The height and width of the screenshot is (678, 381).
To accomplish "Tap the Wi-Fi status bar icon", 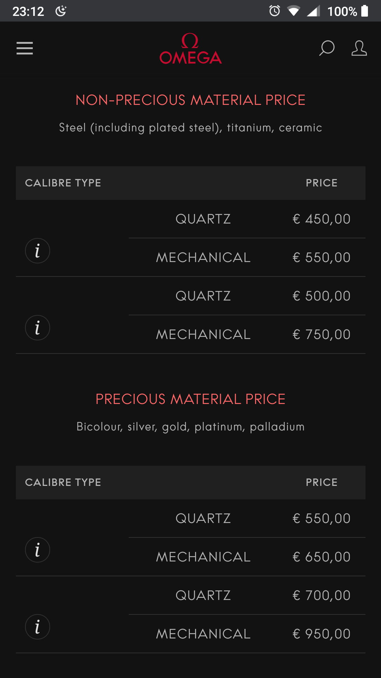I will 293,11.
